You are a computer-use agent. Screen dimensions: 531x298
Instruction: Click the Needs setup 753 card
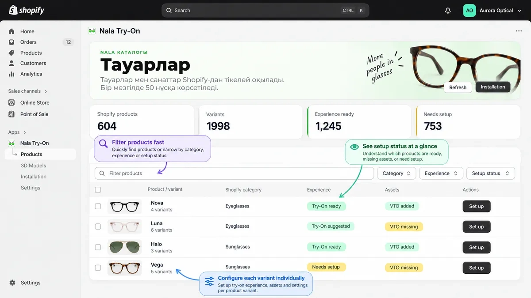point(468,121)
